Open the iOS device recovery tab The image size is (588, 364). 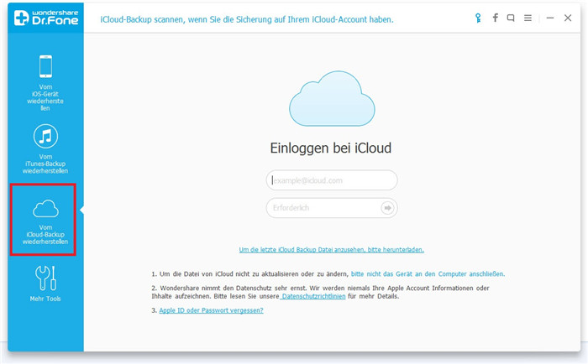pos(45,83)
